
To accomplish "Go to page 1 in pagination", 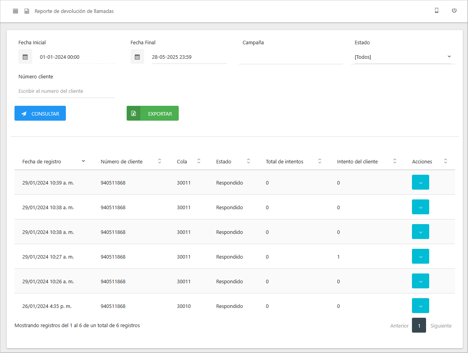I will (419, 326).
